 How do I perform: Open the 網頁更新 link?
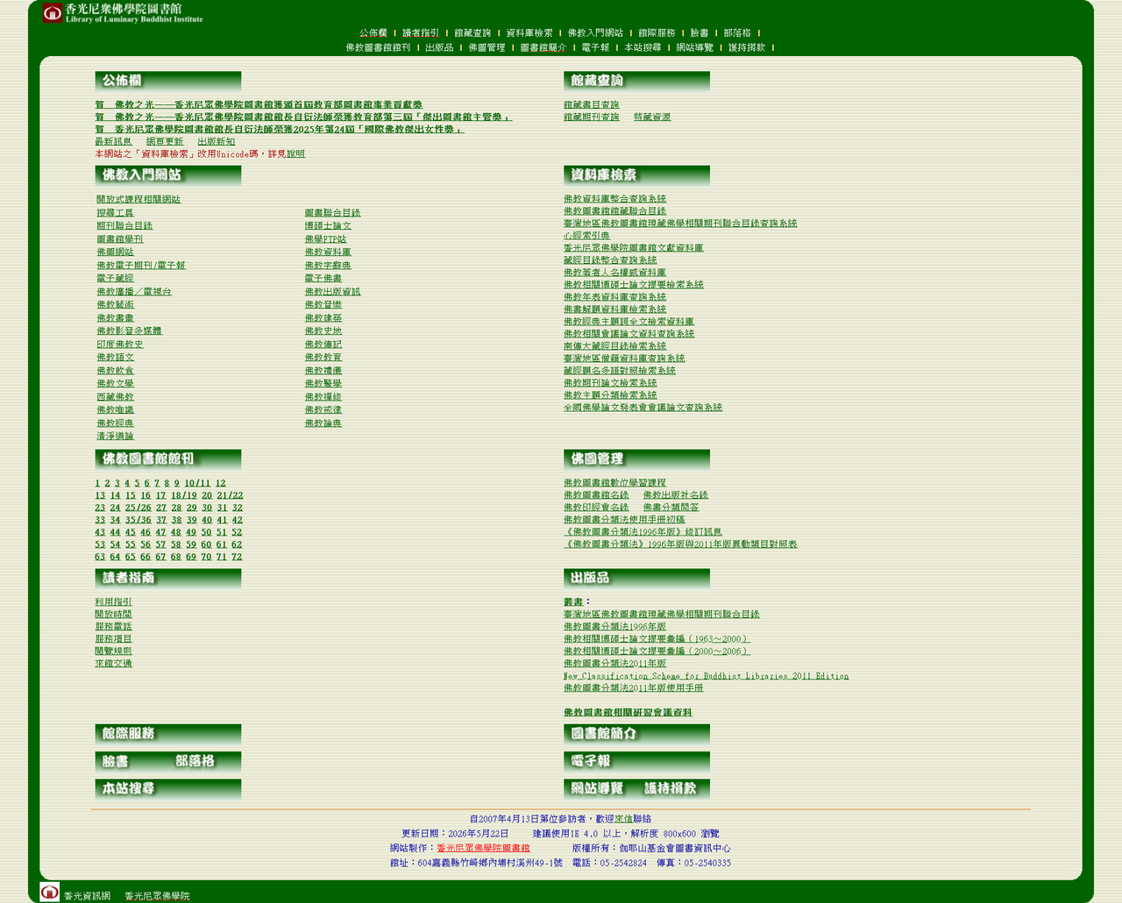(x=165, y=142)
